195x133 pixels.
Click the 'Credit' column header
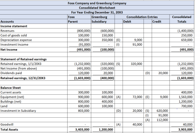[157, 22]
